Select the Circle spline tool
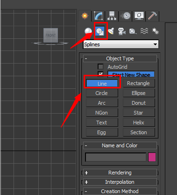 click(102, 93)
